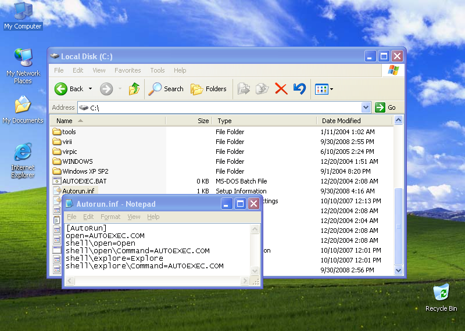
Task: Click the 9/30/2008 2:56 PM date cell
Action: pos(347,270)
